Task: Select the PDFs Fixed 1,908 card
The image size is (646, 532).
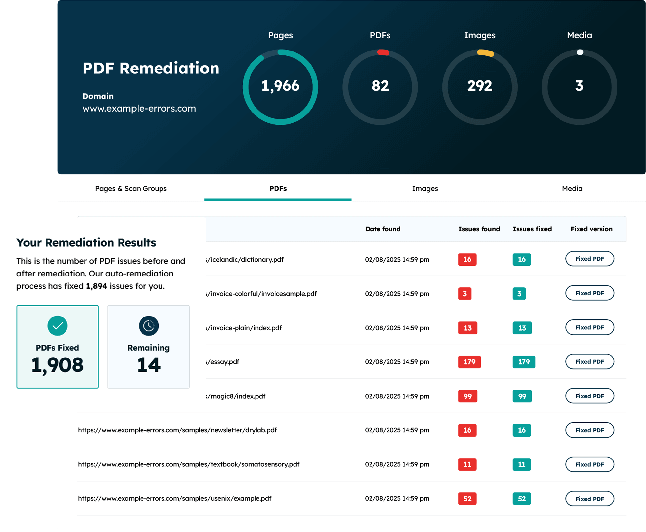Action: pyautogui.click(x=58, y=347)
